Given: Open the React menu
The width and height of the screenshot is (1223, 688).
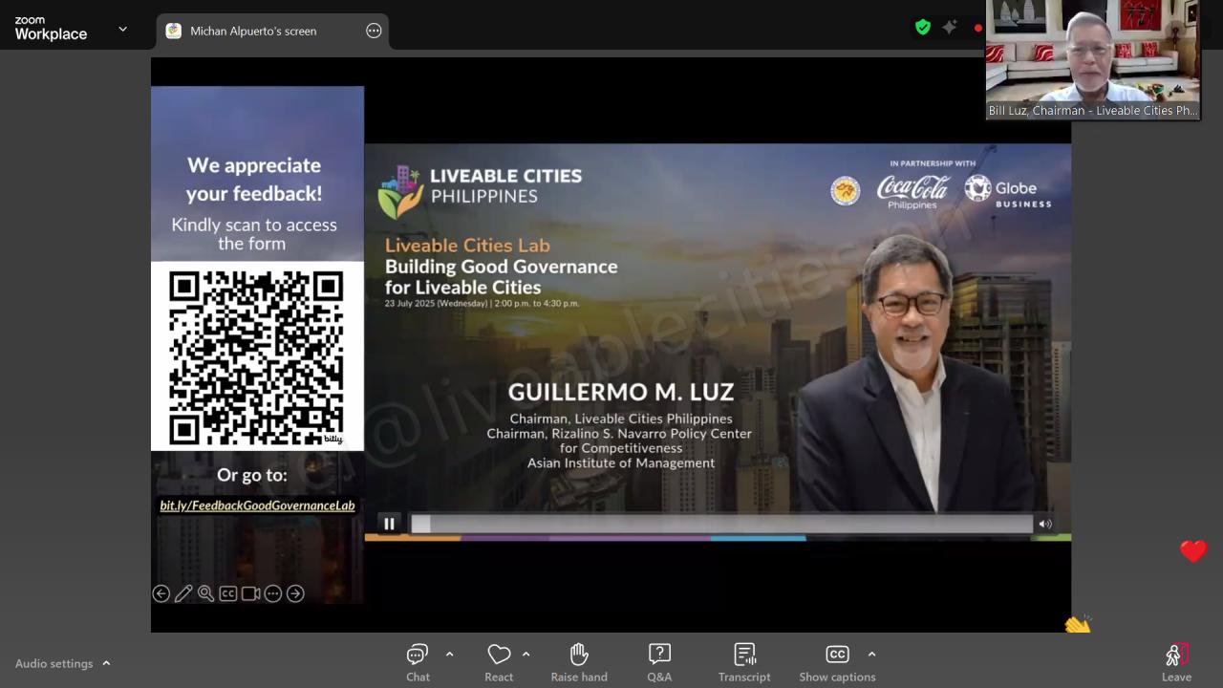Looking at the screenshot, I should [x=499, y=662].
